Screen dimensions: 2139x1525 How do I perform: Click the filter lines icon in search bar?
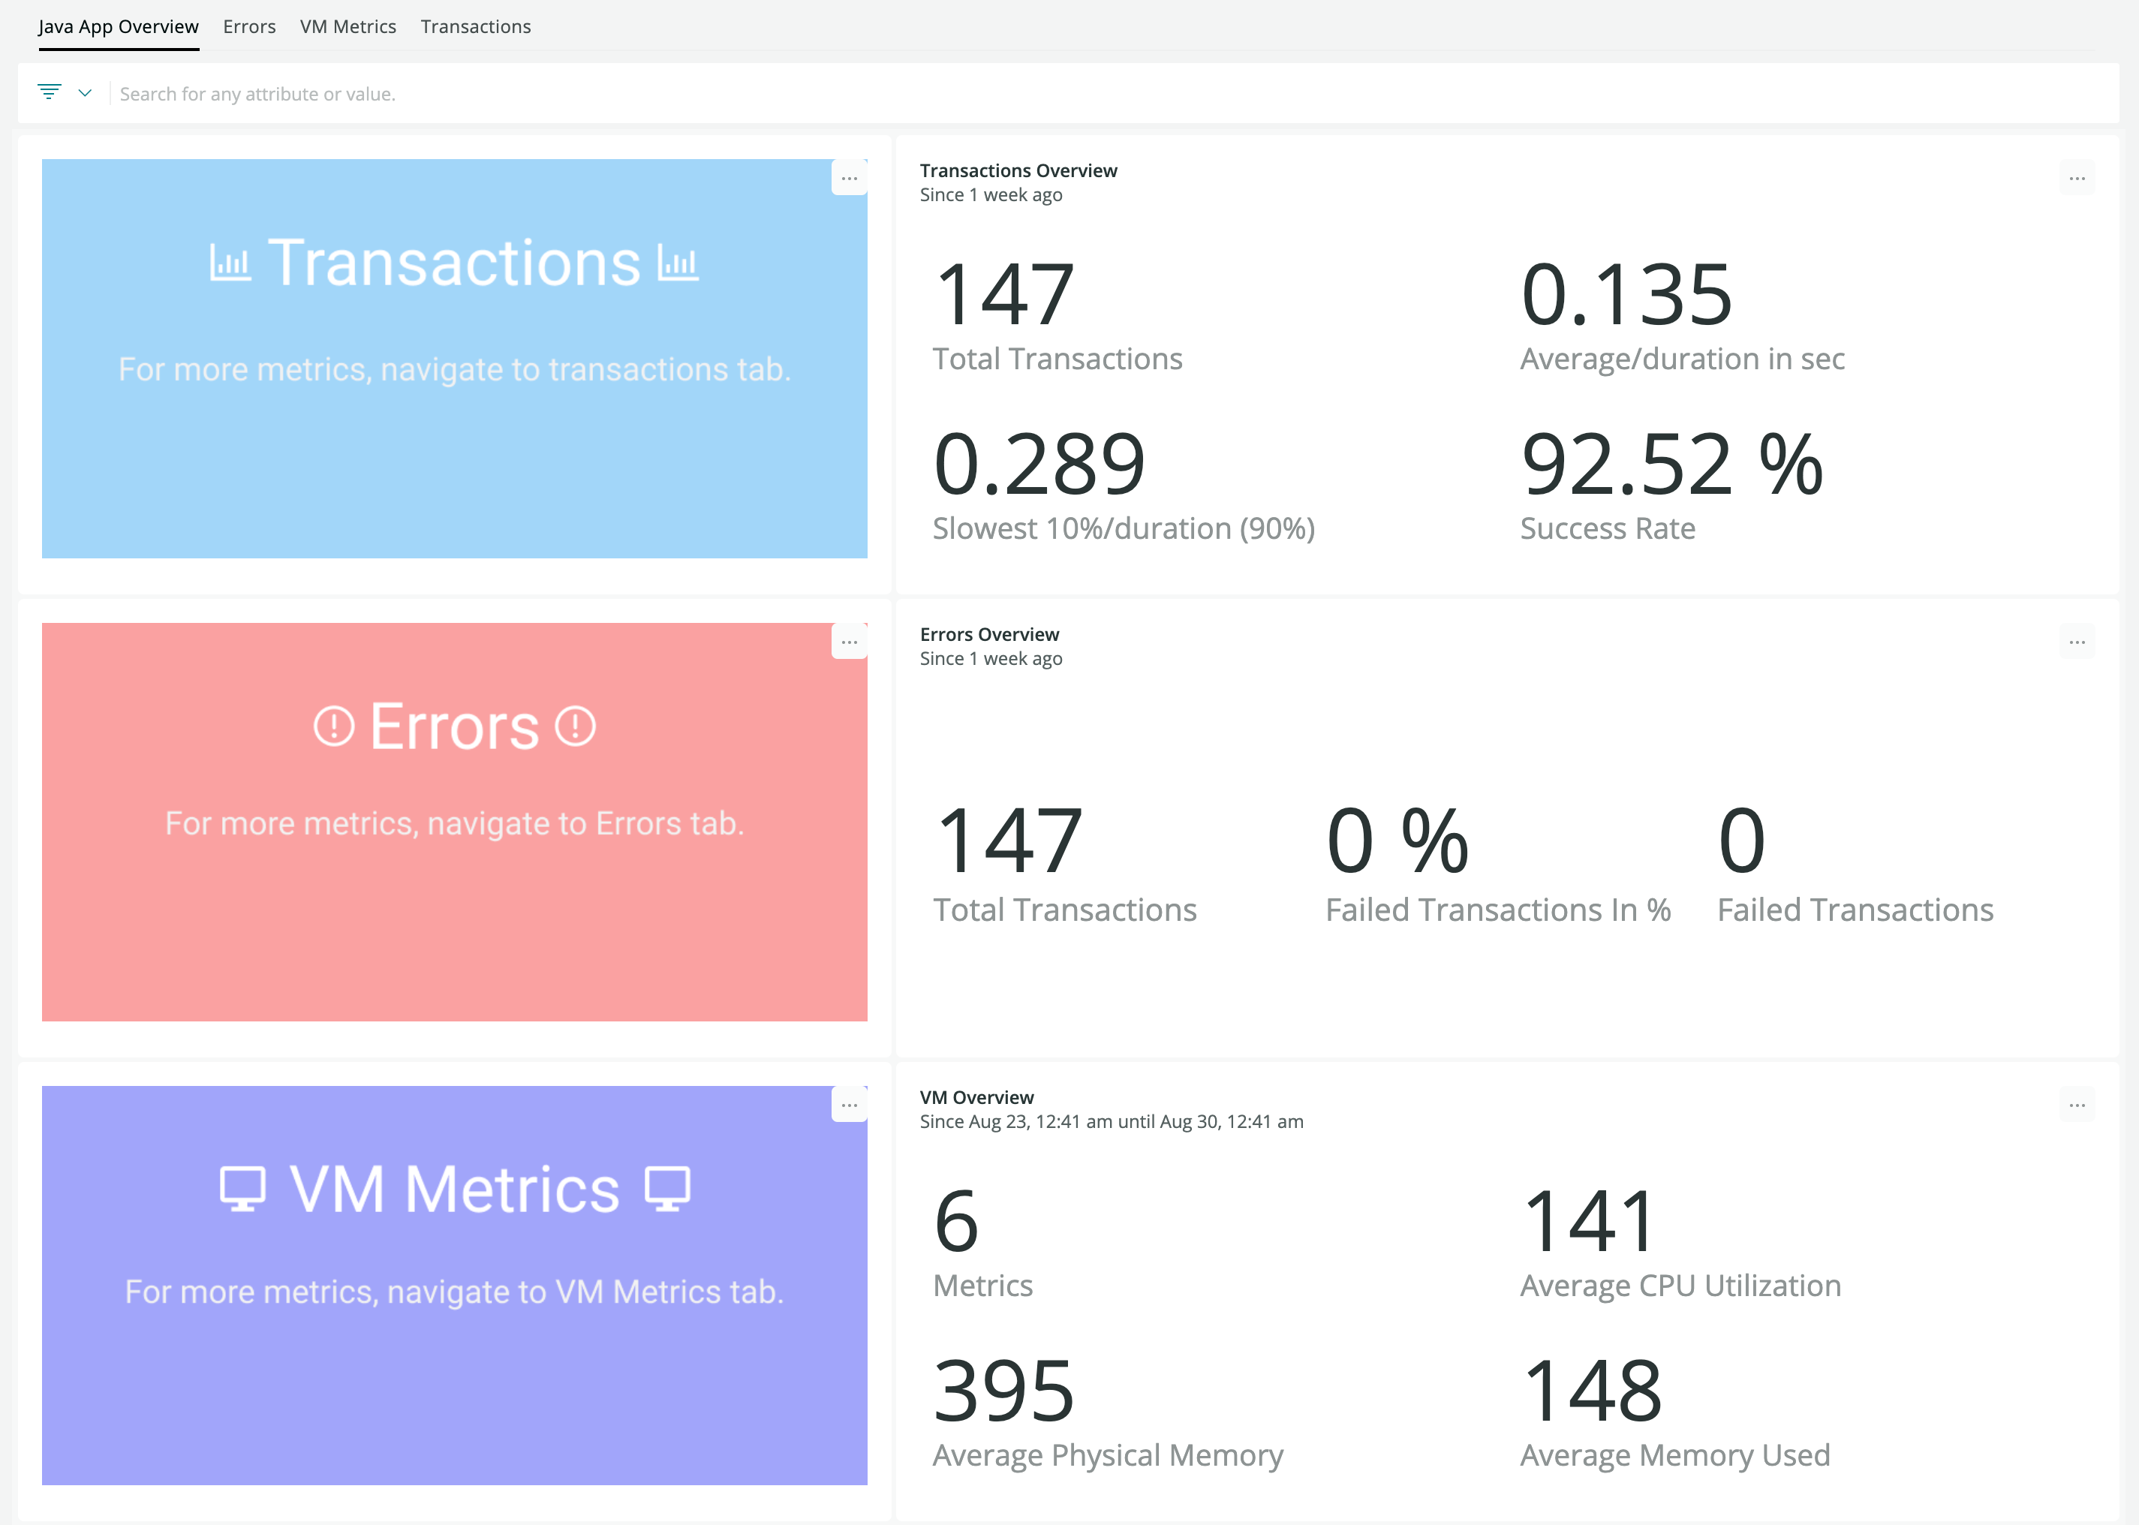click(49, 92)
